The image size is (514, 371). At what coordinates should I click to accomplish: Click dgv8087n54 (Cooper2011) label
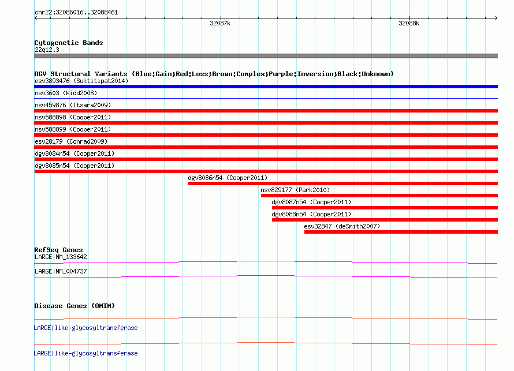click(311, 202)
